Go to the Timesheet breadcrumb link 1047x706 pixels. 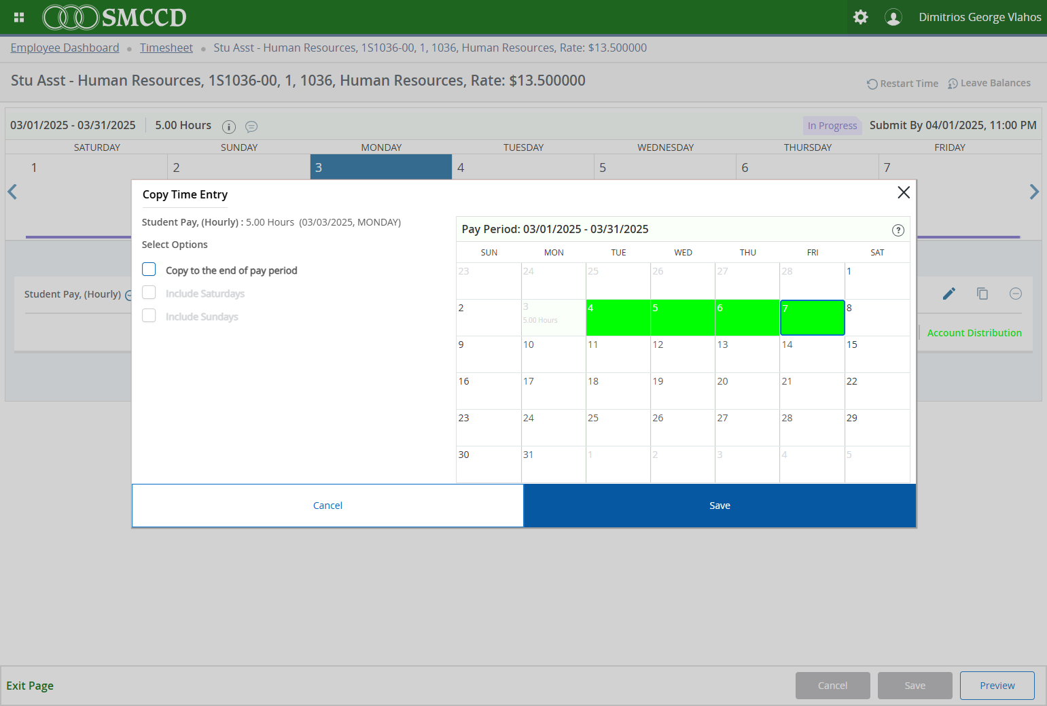coord(166,48)
